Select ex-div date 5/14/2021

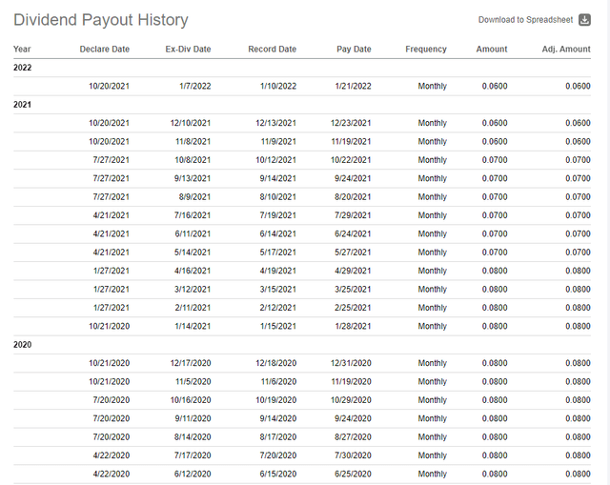[193, 253]
